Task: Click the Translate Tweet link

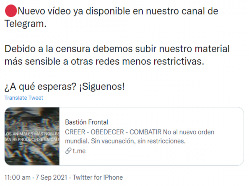Action: (24, 98)
